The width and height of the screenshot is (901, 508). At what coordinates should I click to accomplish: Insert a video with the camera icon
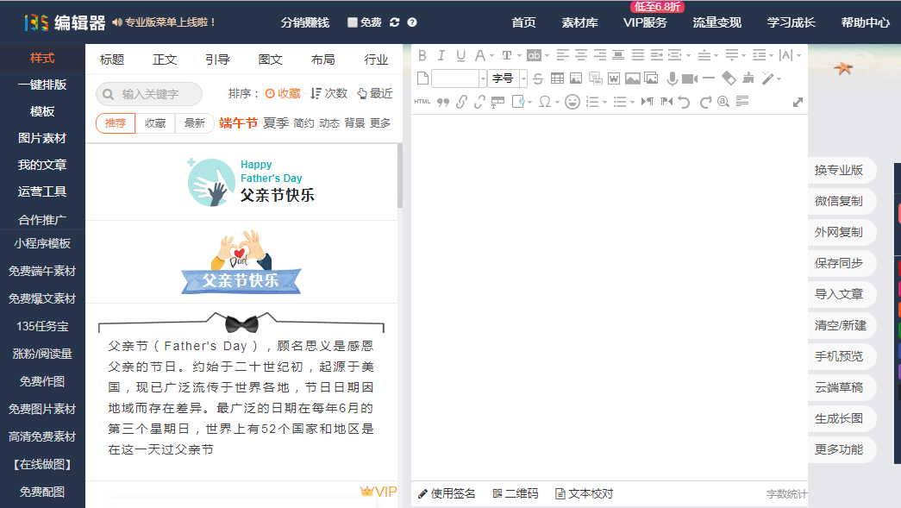tap(690, 78)
